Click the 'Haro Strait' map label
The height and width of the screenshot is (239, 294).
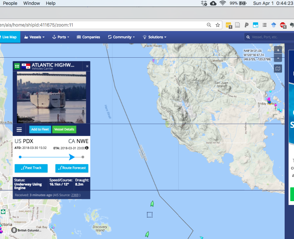tap(108, 112)
